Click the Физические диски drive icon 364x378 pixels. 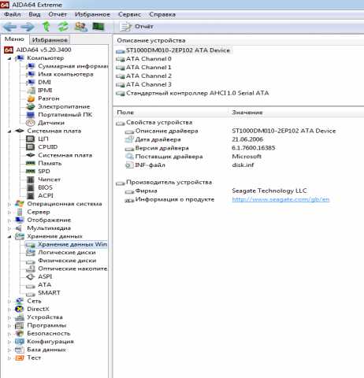[x=31, y=261]
